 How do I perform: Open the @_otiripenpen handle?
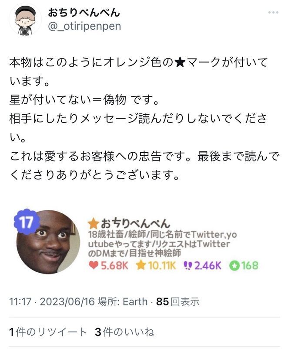click(x=84, y=26)
